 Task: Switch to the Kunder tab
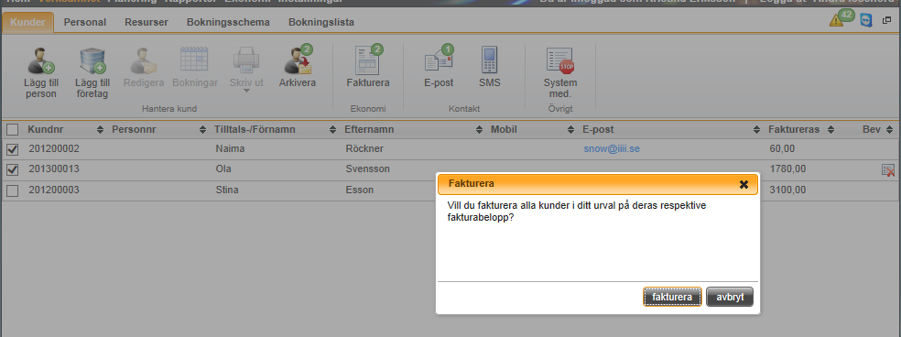click(x=27, y=22)
